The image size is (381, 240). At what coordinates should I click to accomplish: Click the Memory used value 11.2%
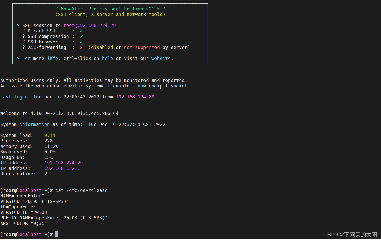click(51, 146)
